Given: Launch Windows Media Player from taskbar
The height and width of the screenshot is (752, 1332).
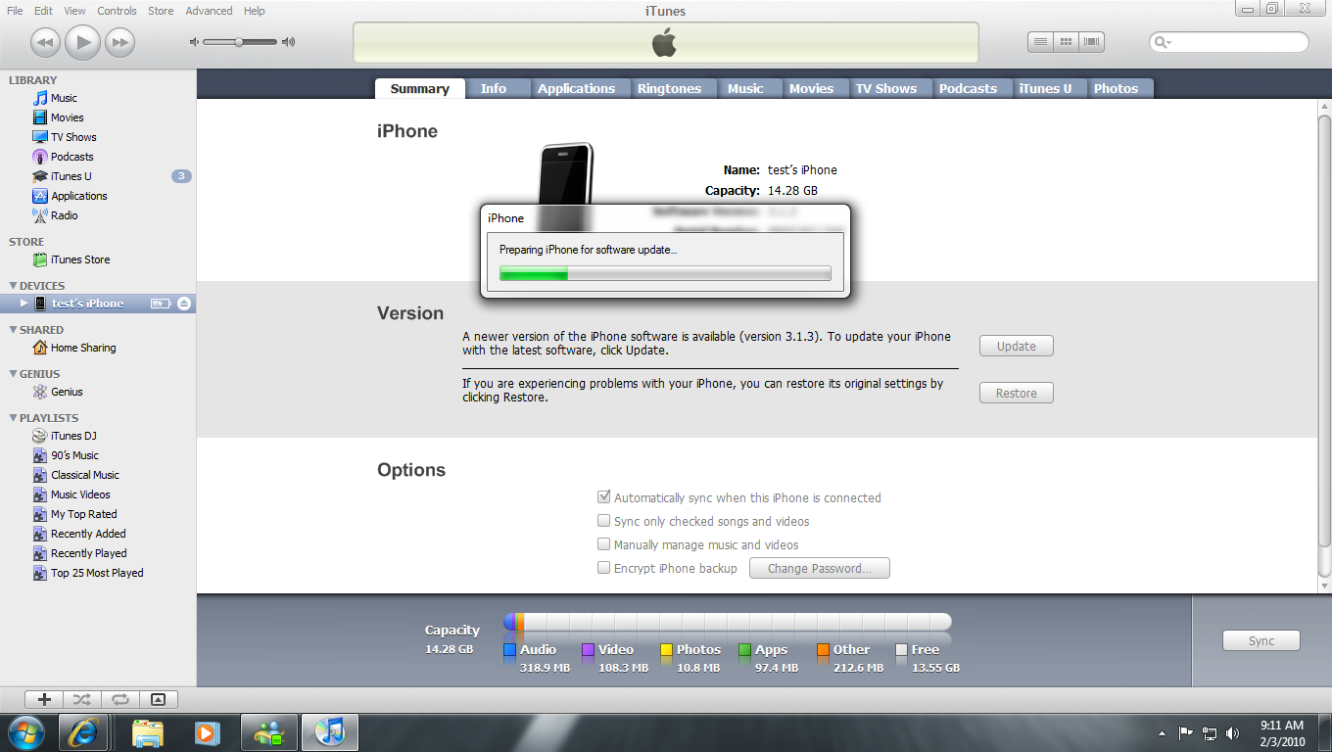Looking at the screenshot, I should 207,732.
